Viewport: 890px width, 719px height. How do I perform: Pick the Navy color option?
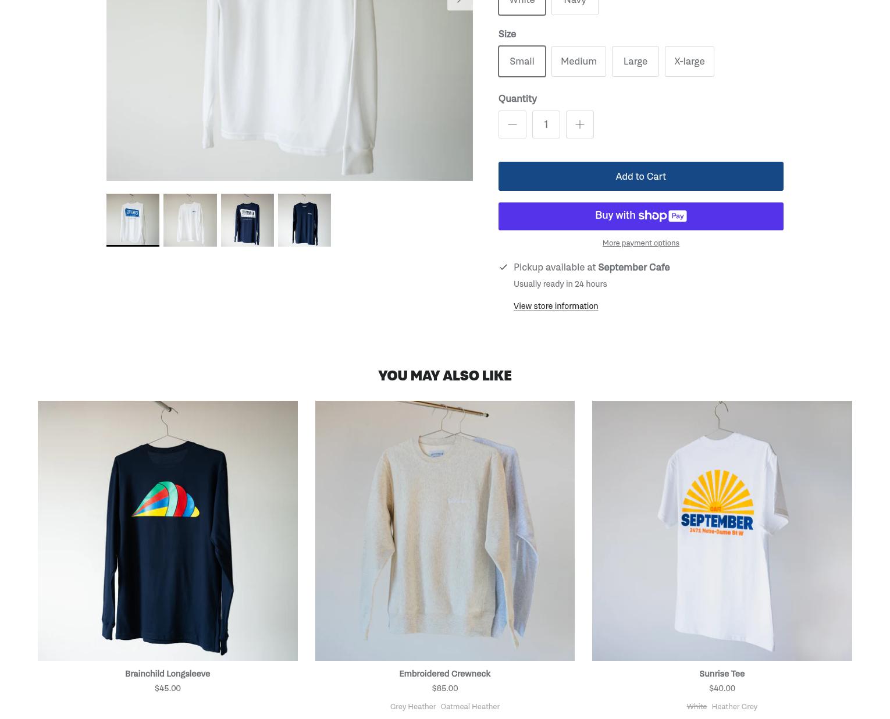(x=575, y=3)
